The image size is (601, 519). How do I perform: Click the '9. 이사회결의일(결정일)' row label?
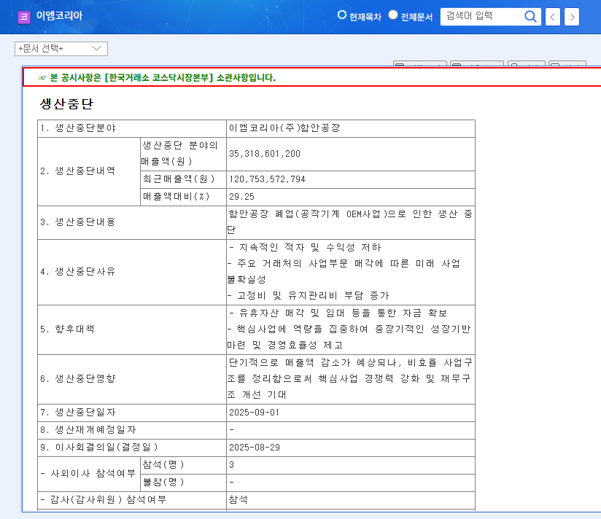[99, 447]
